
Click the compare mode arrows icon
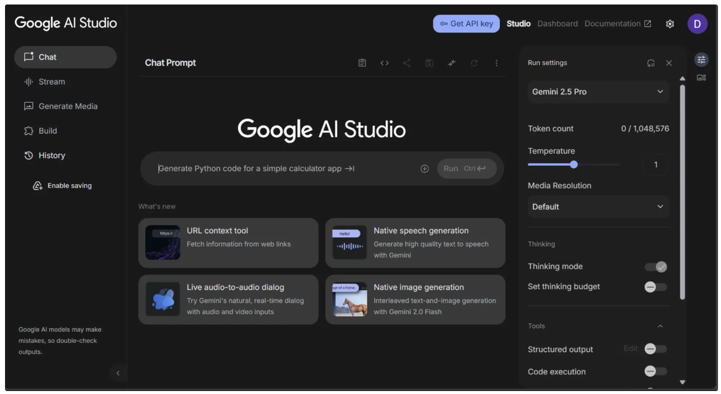pyautogui.click(x=452, y=63)
